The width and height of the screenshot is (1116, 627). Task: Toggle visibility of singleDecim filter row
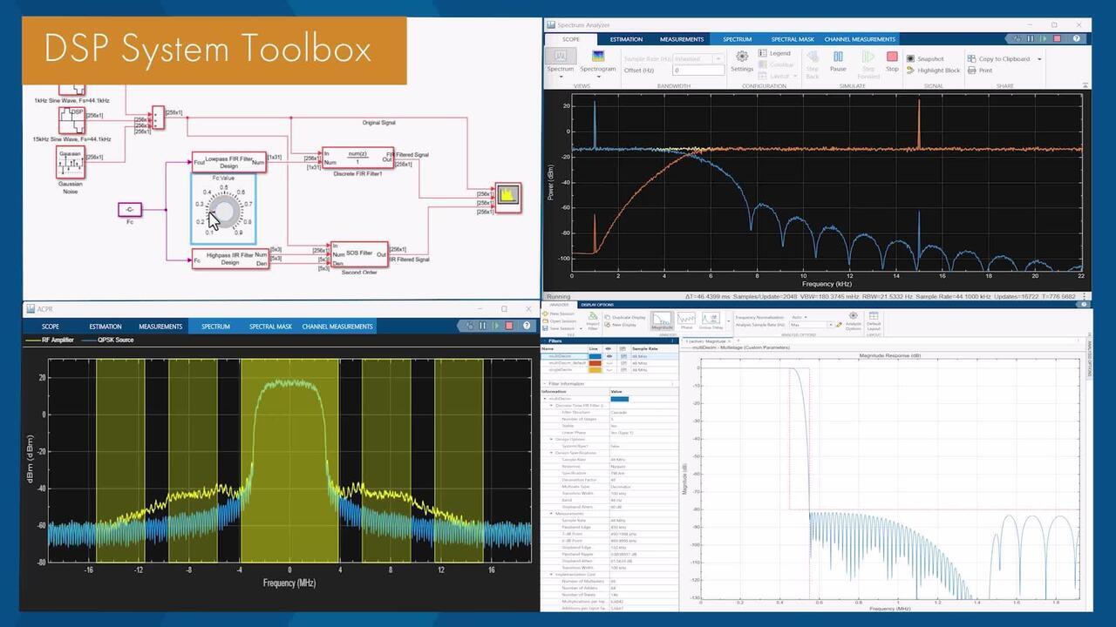(x=608, y=370)
